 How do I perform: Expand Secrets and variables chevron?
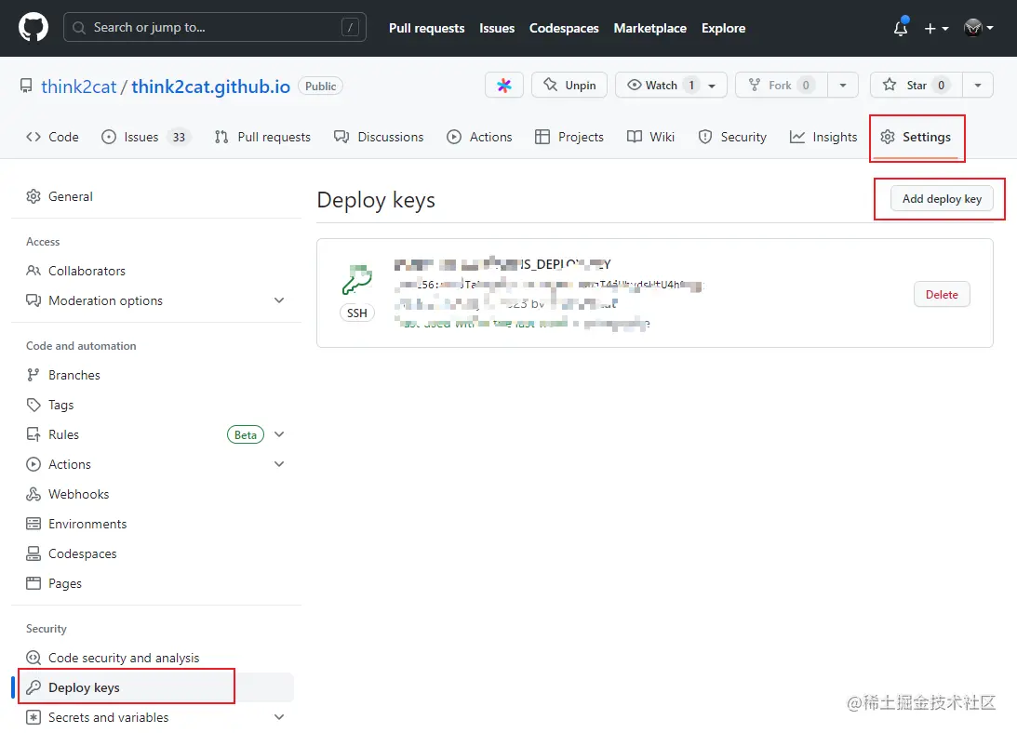pyautogui.click(x=279, y=717)
